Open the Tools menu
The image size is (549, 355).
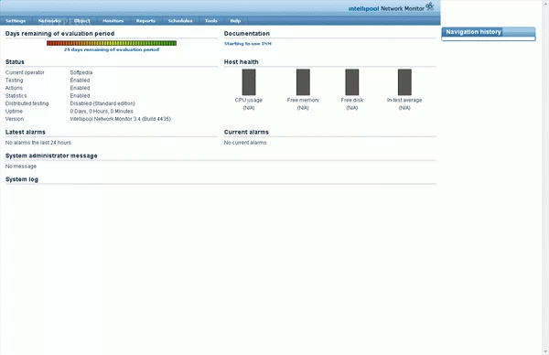pyautogui.click(x=211, y=21)
